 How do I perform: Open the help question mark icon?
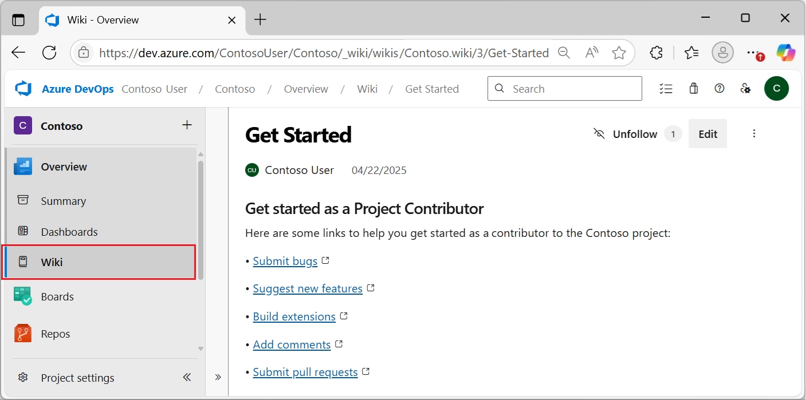pos(719,89)
